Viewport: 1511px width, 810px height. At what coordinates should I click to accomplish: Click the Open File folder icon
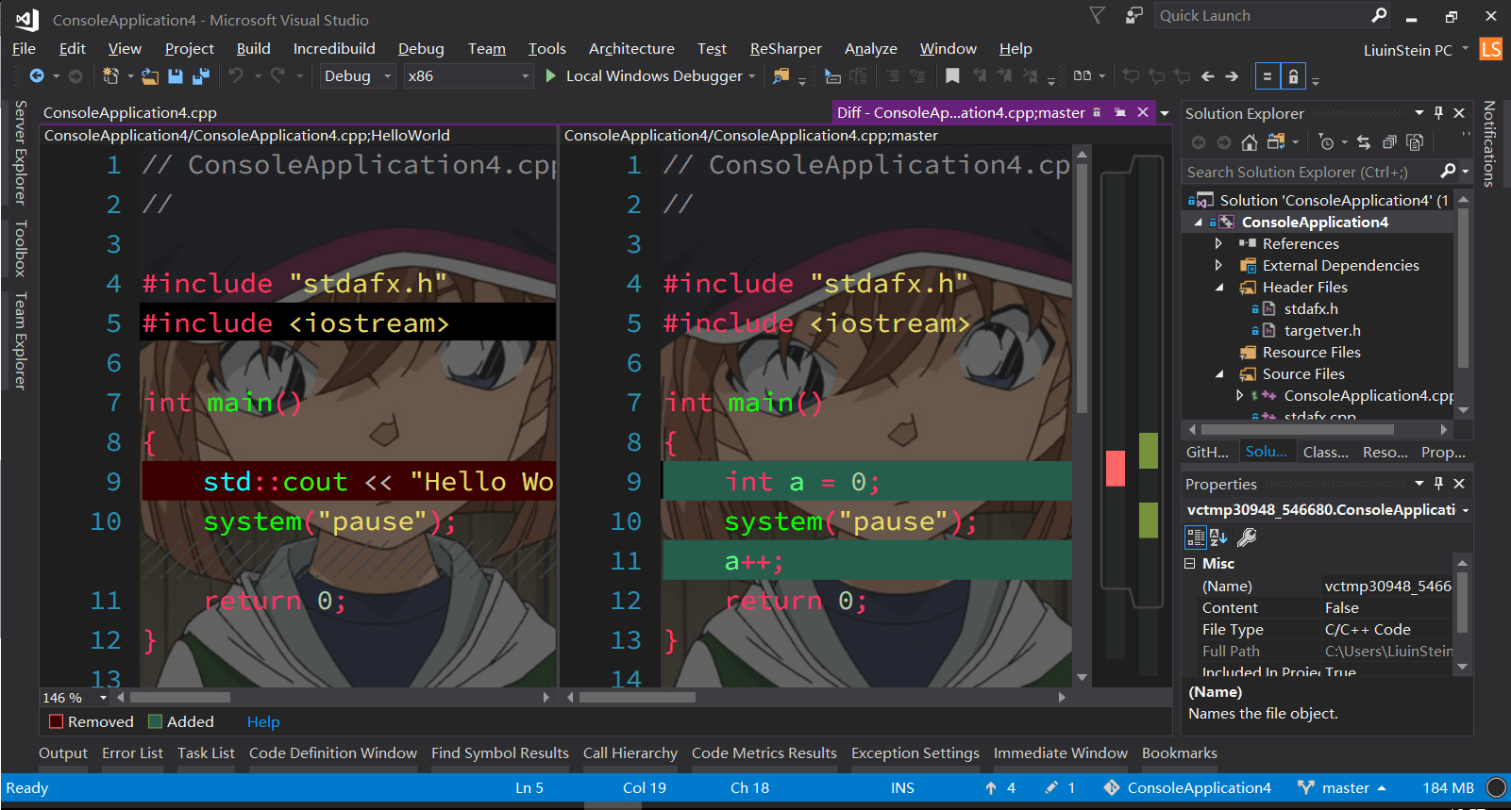pos(150,76)
